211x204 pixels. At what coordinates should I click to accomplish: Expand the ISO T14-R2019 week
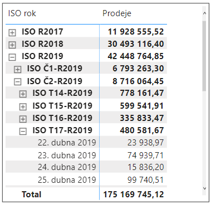tap(23, 94)
